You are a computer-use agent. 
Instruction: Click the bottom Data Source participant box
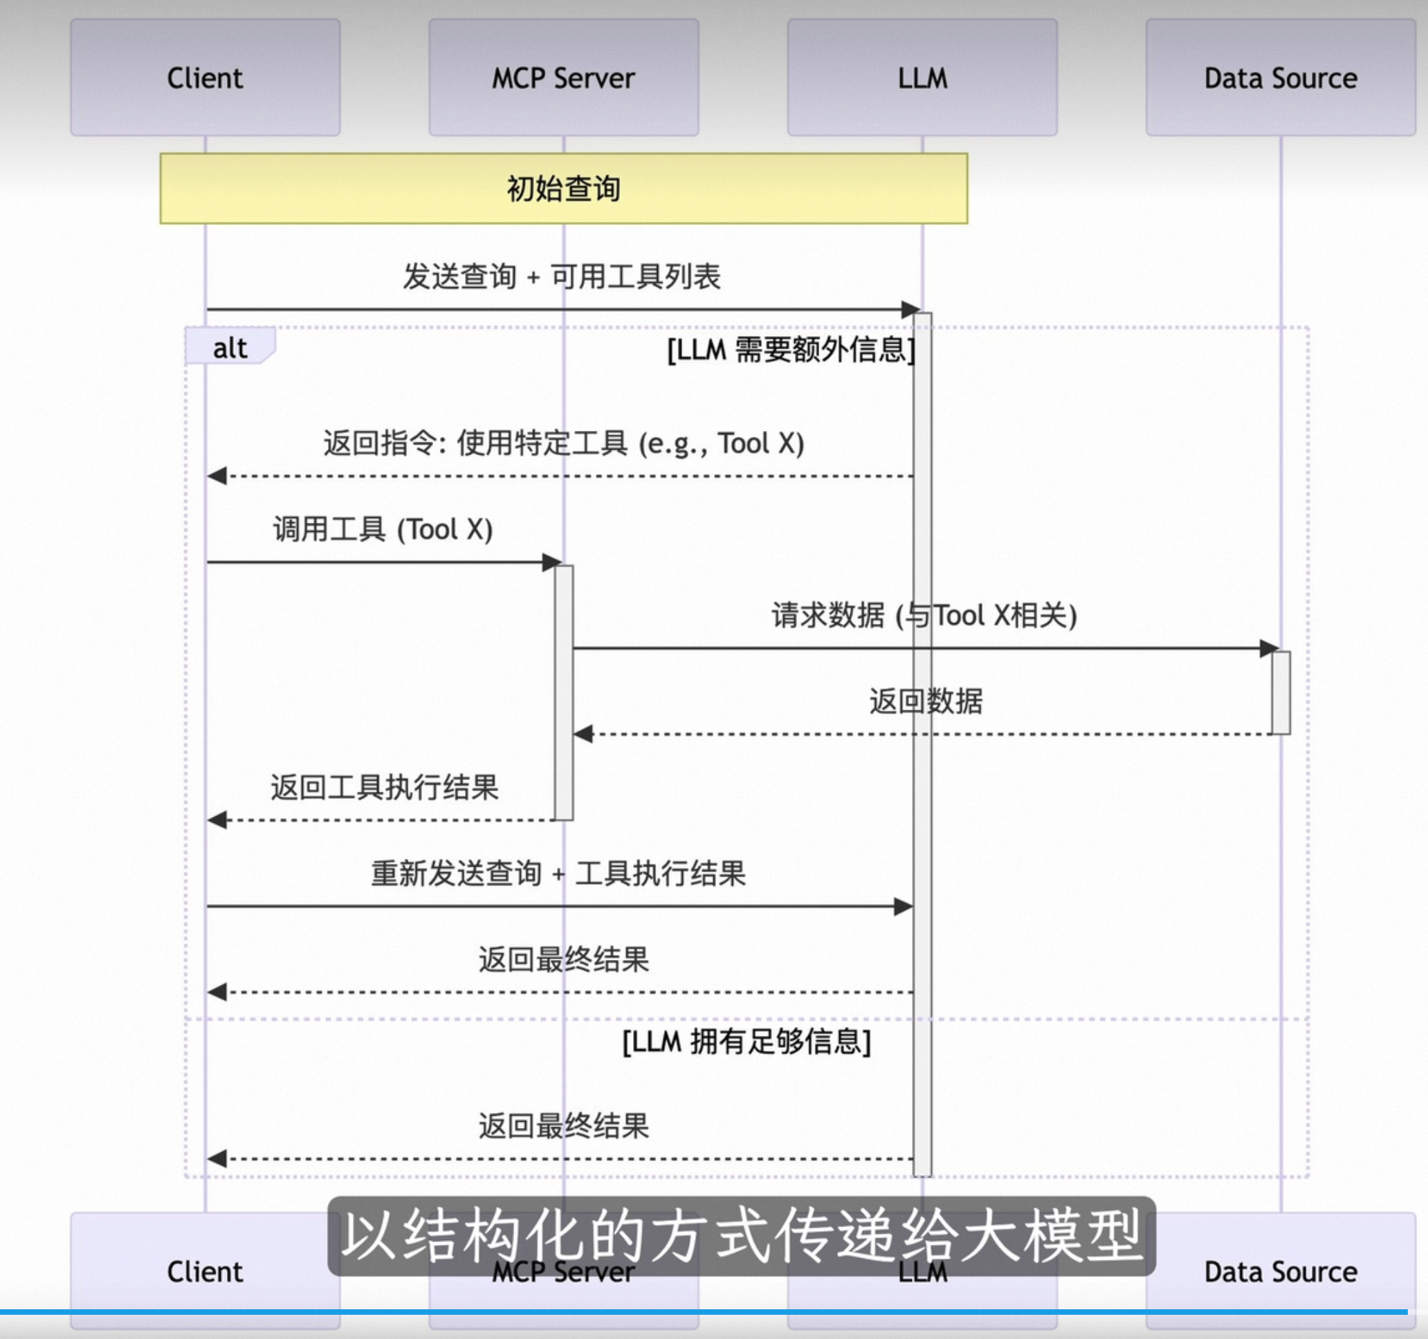coord(1281,1271)
